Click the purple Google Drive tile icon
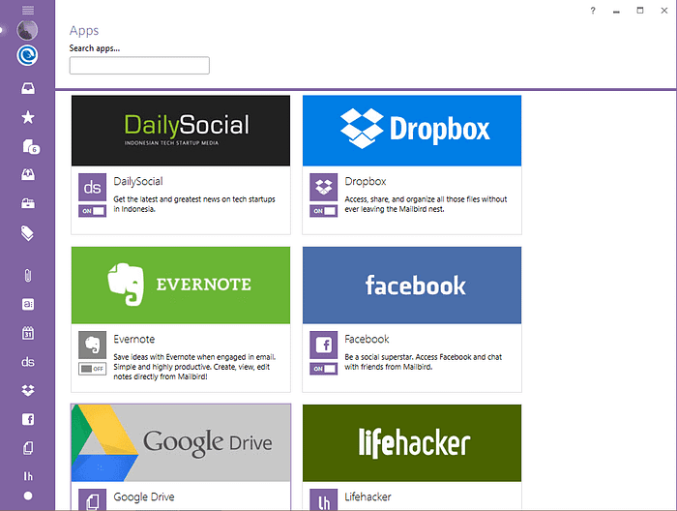677x511 pixels. click(93, 499)
